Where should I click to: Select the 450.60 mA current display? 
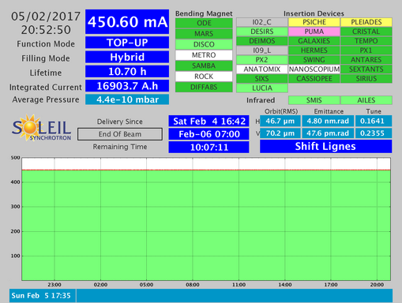[127, 22]
